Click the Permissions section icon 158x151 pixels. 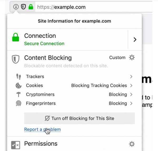tap(16, 145)
